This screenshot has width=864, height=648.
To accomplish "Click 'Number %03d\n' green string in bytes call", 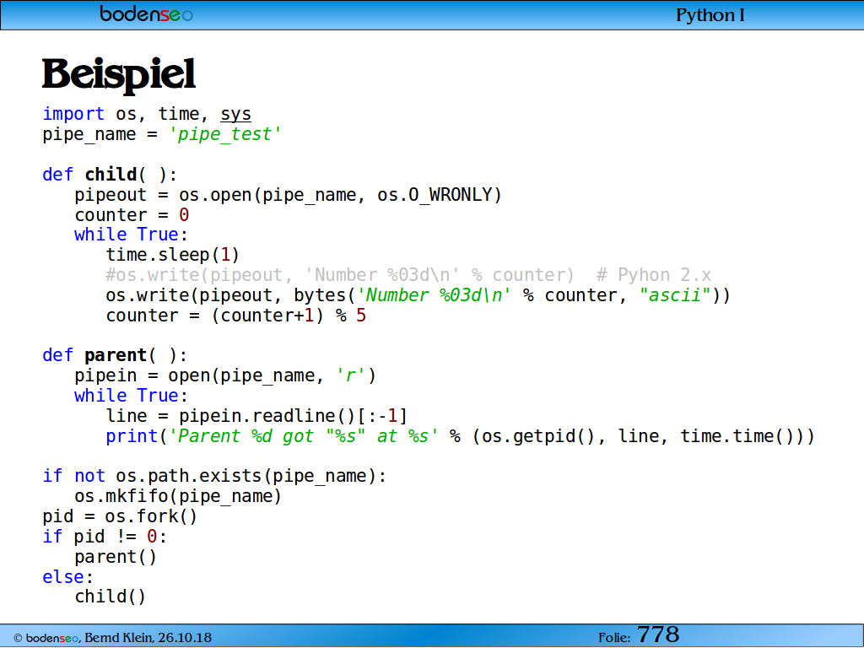I will coord(435,295).
